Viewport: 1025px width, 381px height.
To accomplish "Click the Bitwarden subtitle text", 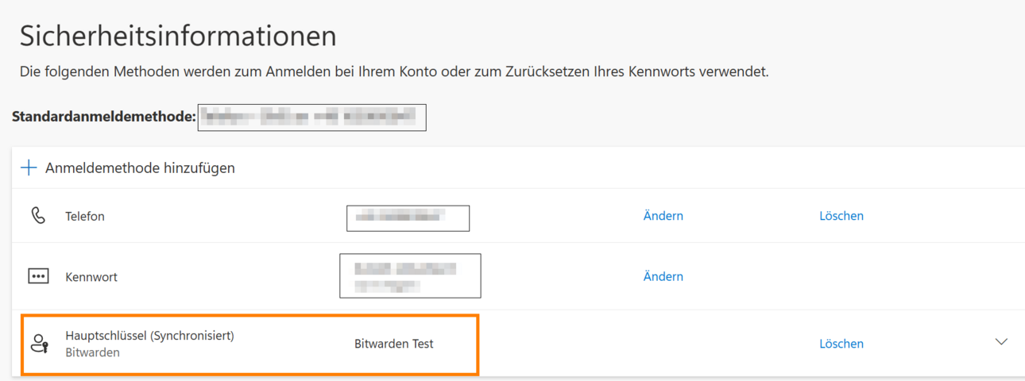I will click(x=92, y=352).
